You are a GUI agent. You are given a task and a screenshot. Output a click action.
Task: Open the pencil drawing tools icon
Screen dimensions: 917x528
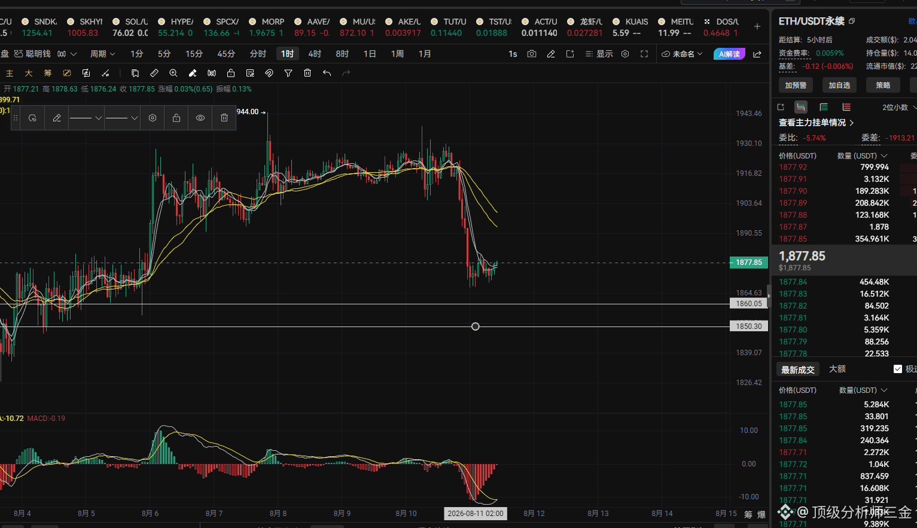coord(551,54)
